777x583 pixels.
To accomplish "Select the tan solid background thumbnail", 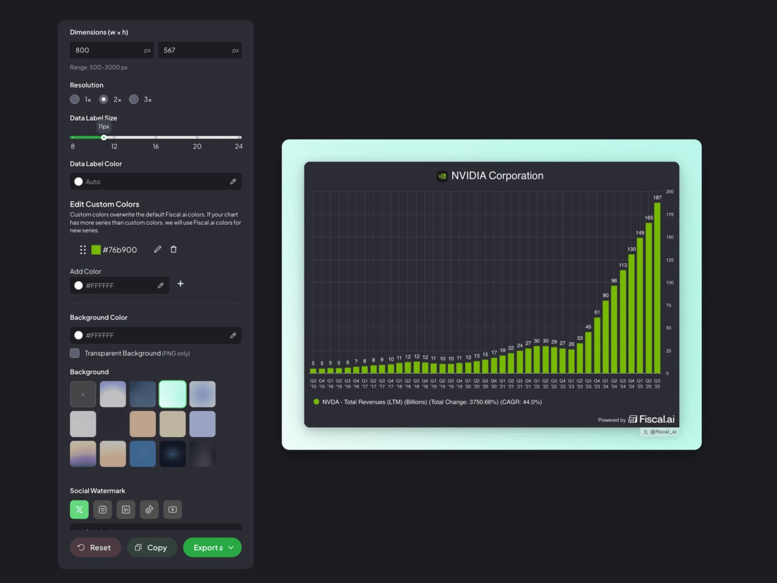I will (142, 424).
